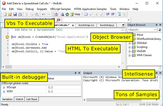Expand the Scripting tree node
Screen dimensions: 163x106
point(129,47)
